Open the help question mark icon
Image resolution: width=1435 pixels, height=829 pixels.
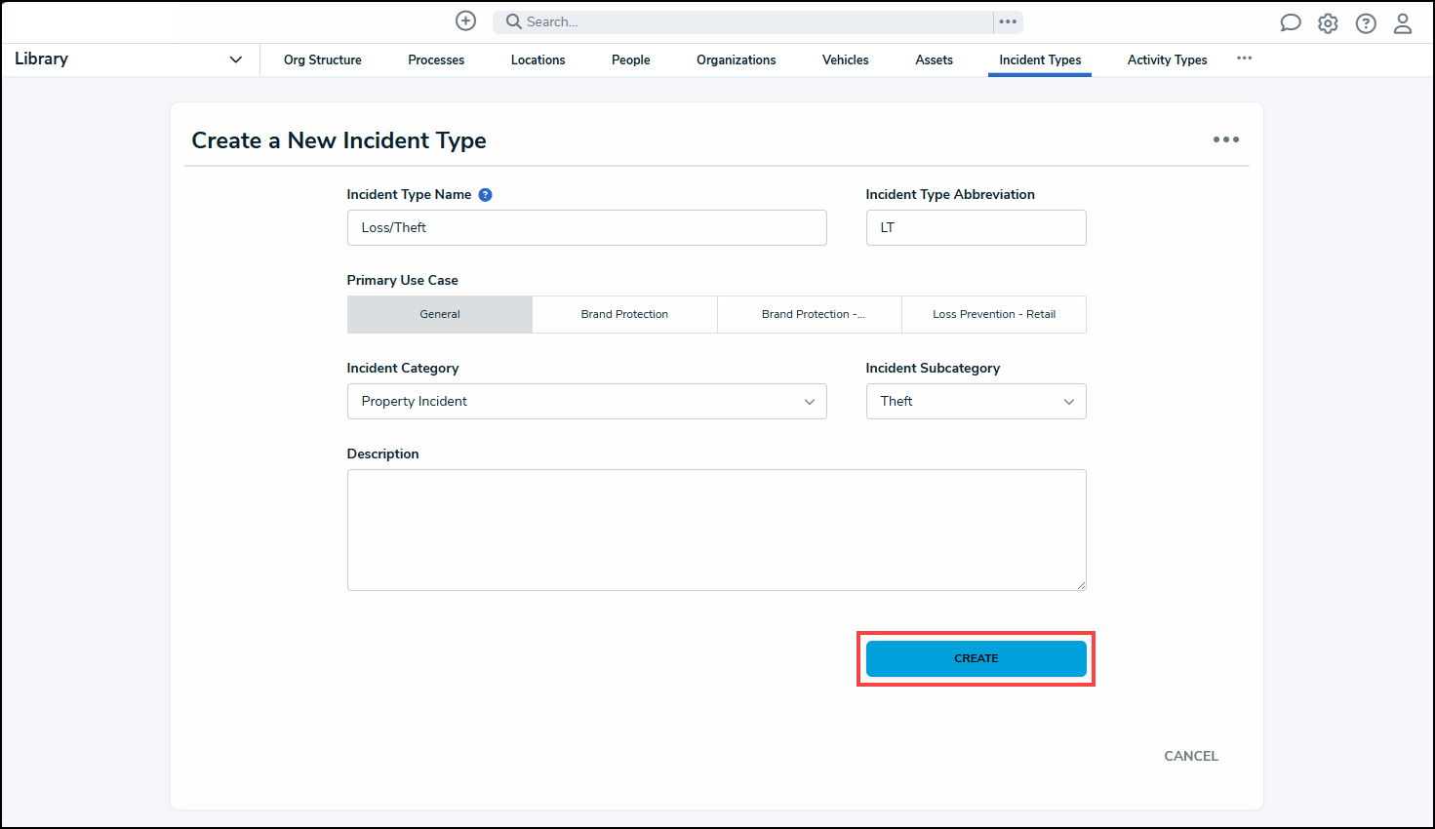1366,23
